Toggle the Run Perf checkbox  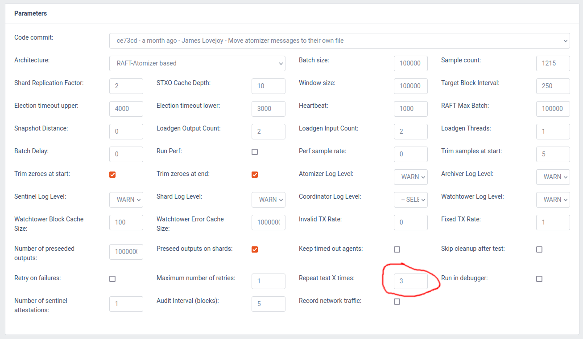coord(255,152)
